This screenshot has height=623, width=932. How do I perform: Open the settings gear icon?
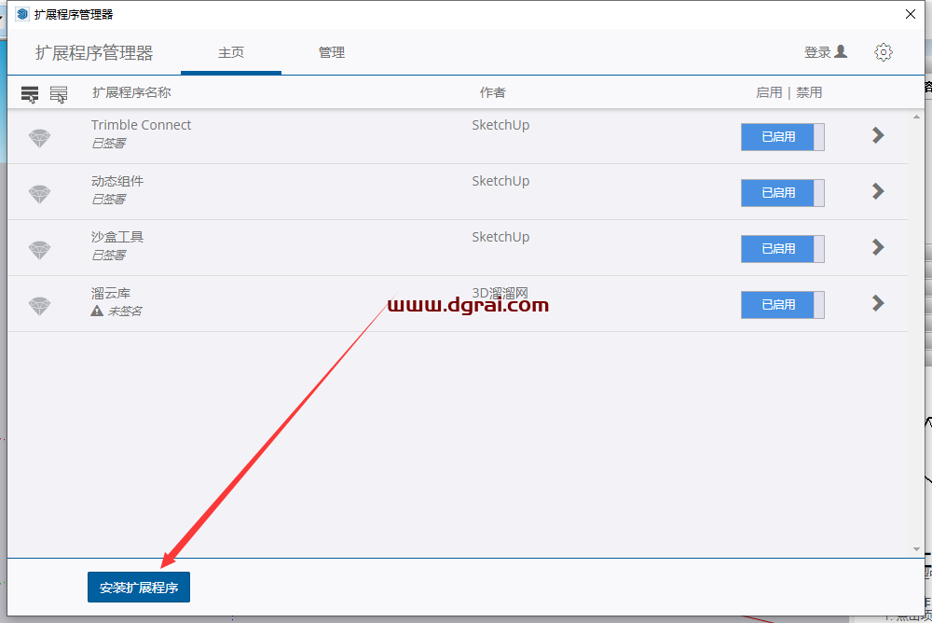click(x=884, y=52)
